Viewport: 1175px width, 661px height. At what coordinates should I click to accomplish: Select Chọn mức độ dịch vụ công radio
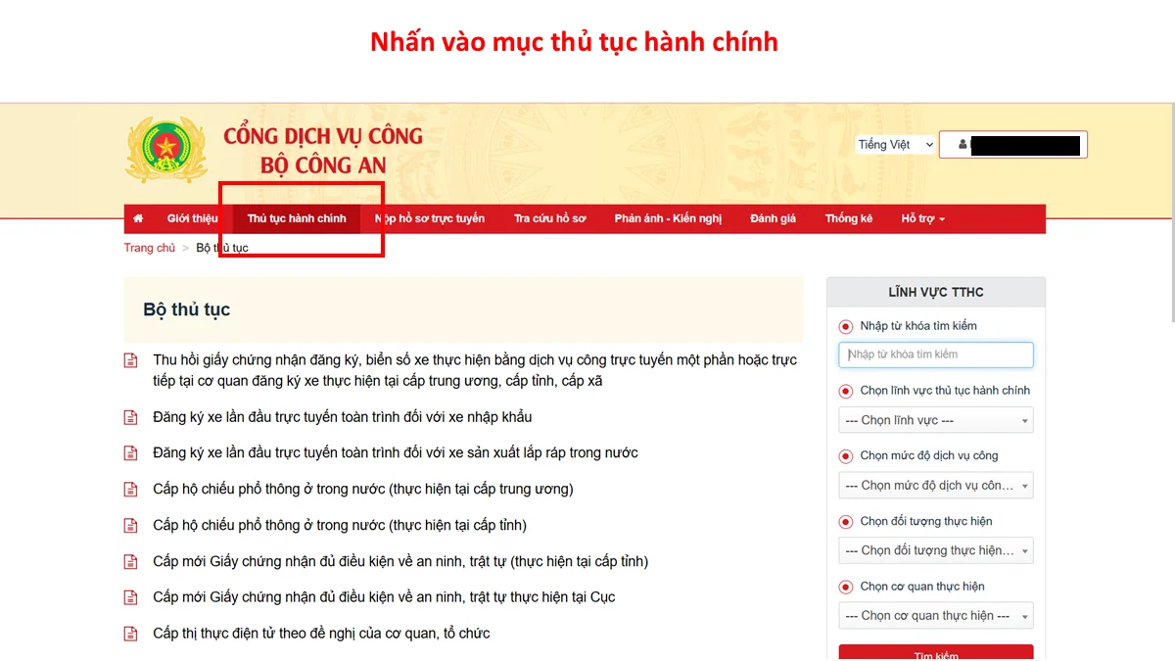click(846, 456)
